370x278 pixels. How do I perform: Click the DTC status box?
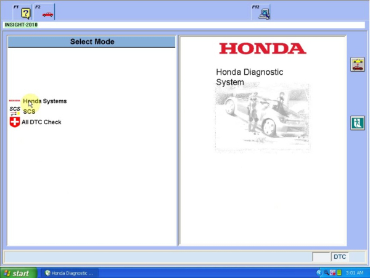(x=340, y=257)
